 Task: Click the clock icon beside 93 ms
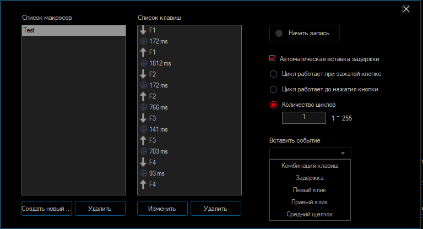pyautogui.click(x=143, y=173)
